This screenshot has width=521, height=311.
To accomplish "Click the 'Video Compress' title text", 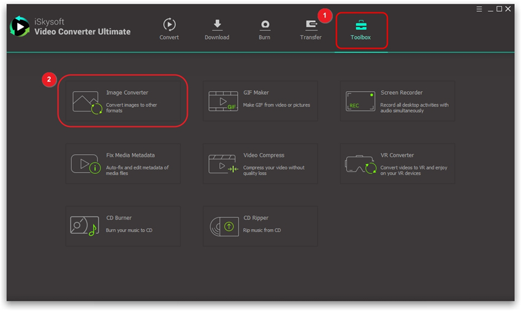I will [264, 155].
